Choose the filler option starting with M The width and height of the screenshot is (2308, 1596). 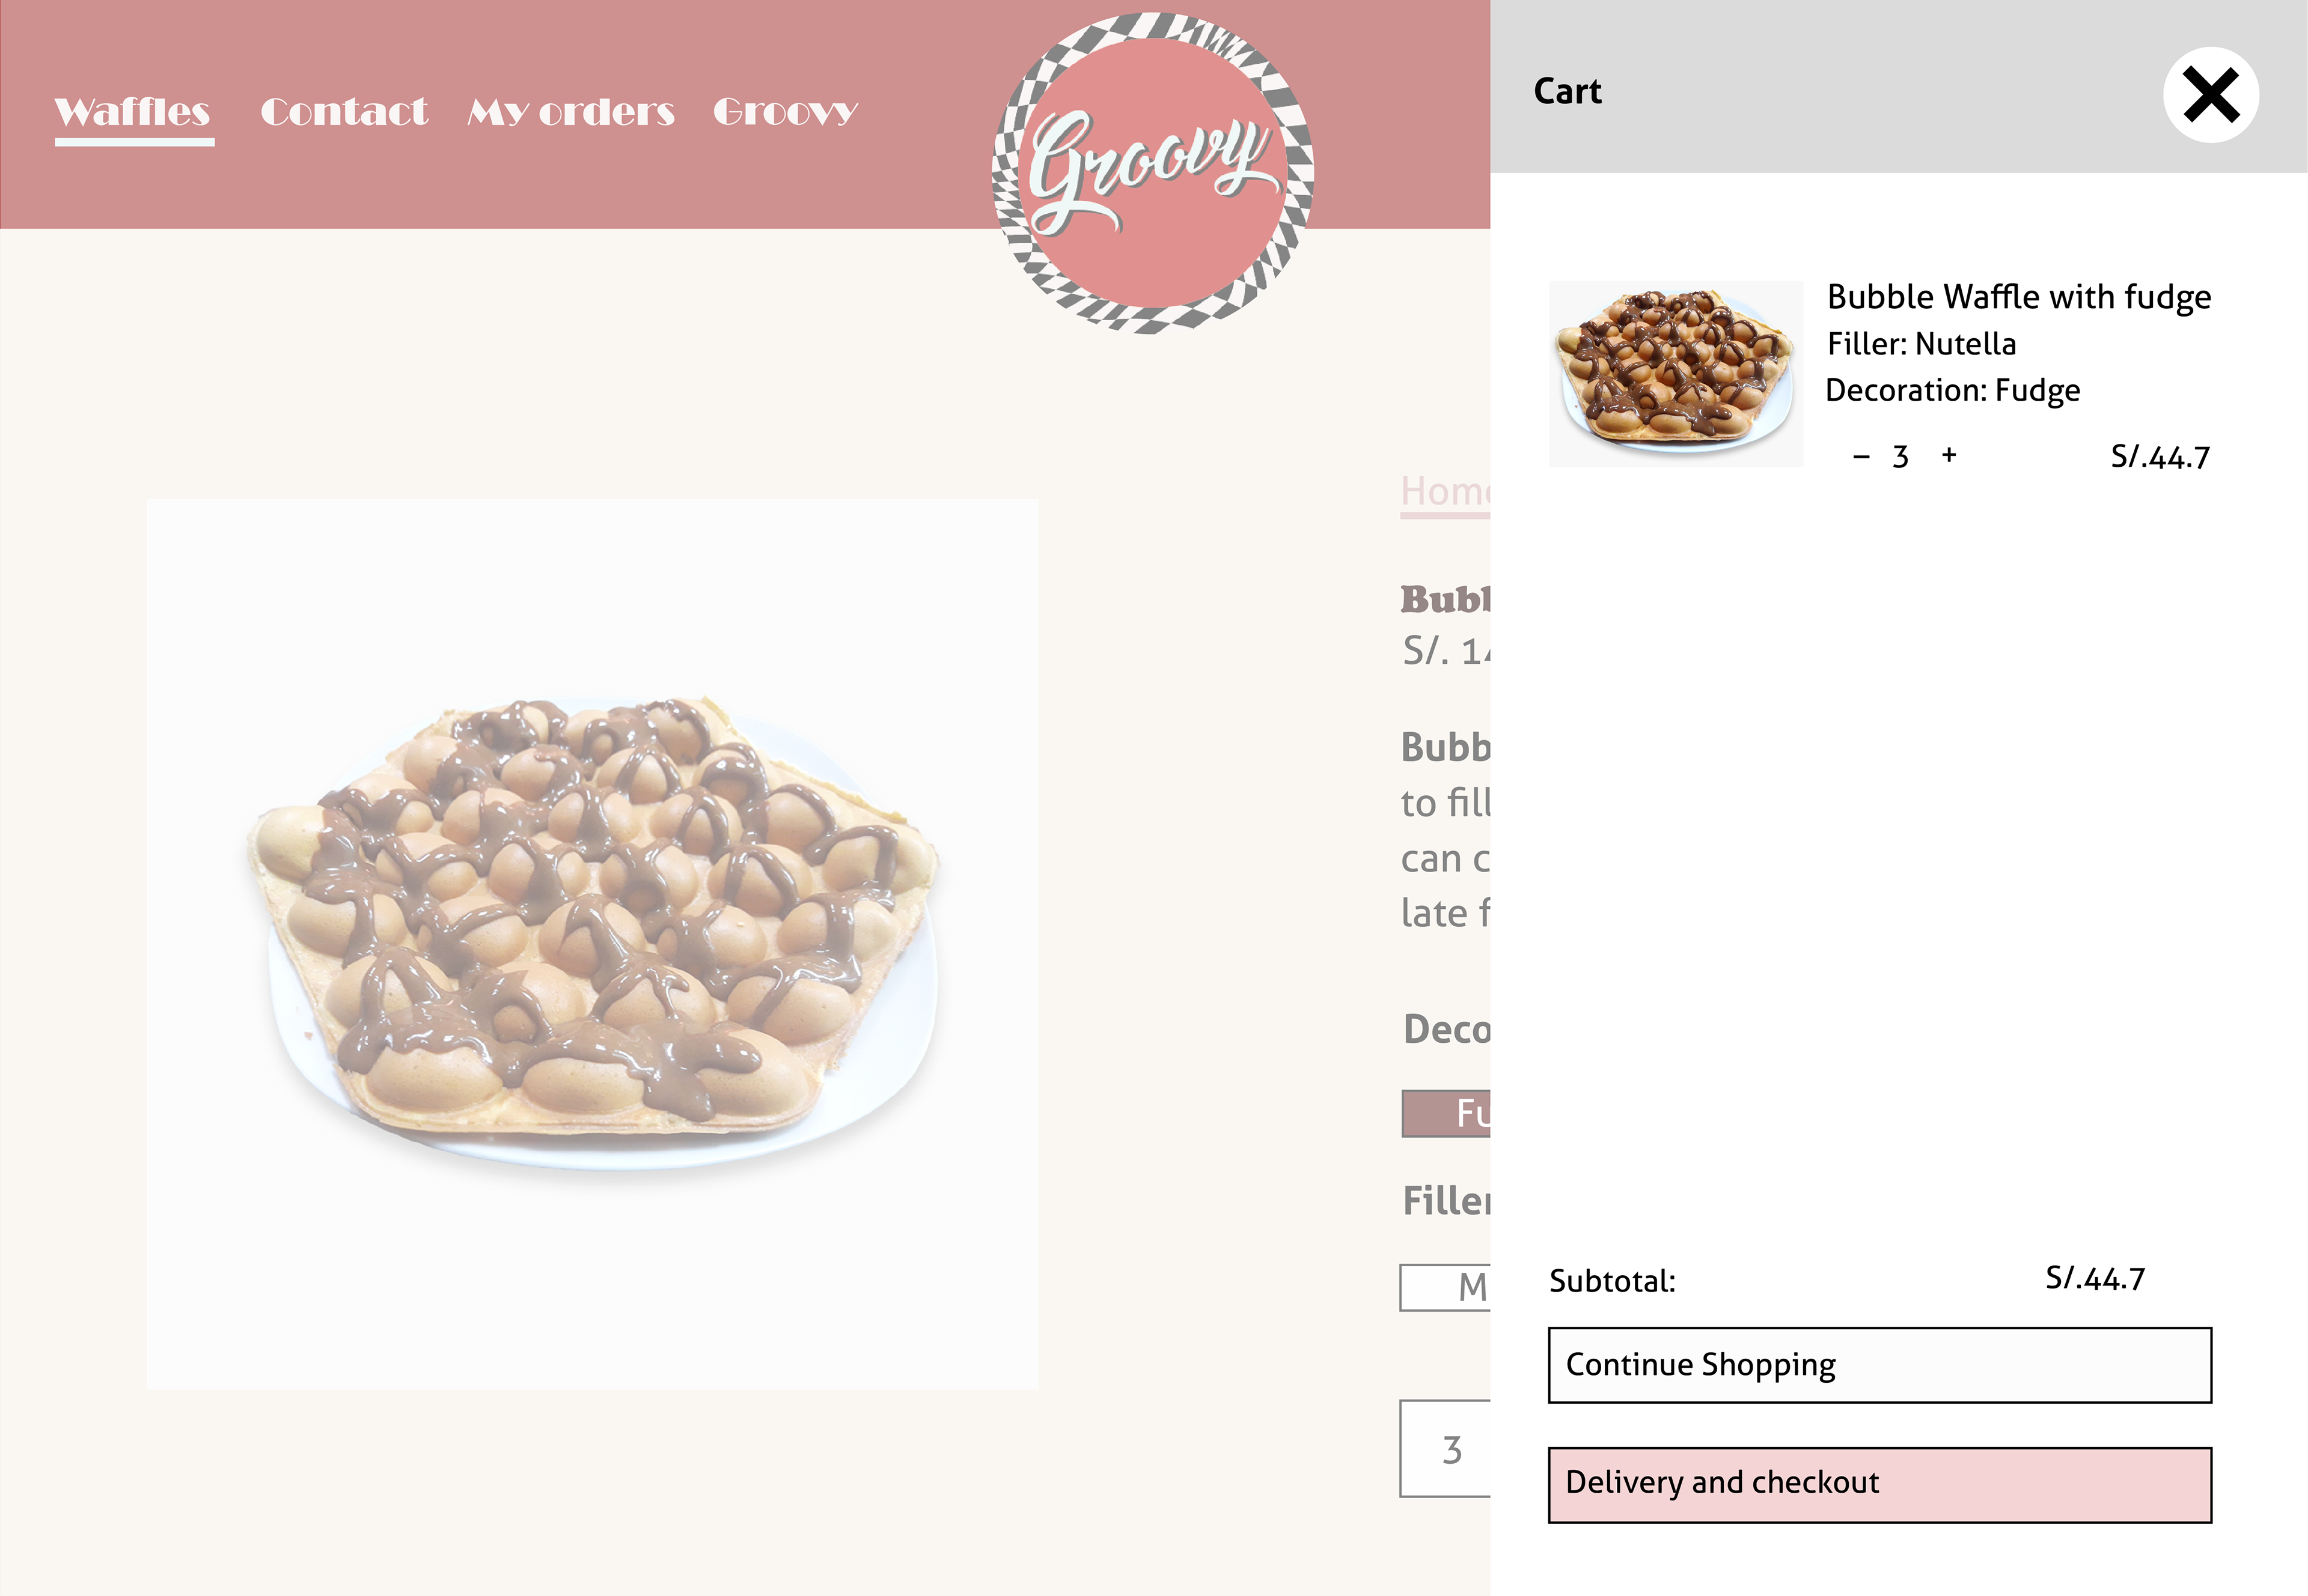coord(1447,1287)
